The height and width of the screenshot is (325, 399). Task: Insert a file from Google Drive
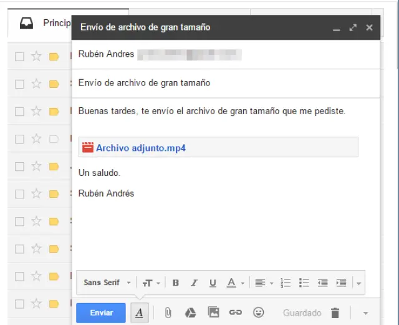click(191, 313)
